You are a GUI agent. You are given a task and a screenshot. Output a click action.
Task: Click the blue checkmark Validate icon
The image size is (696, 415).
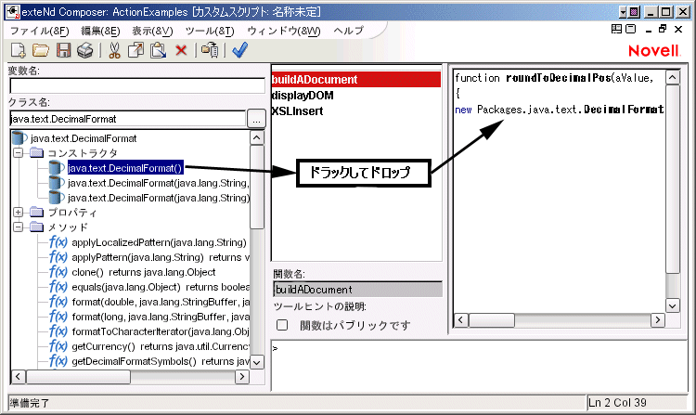pos(239,50)
